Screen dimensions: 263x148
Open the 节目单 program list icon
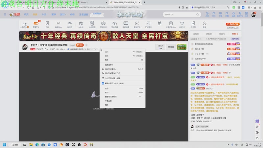point(193,23)
